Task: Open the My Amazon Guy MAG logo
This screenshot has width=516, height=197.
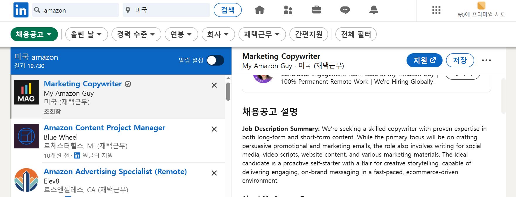Action: [x=26, y=92]
